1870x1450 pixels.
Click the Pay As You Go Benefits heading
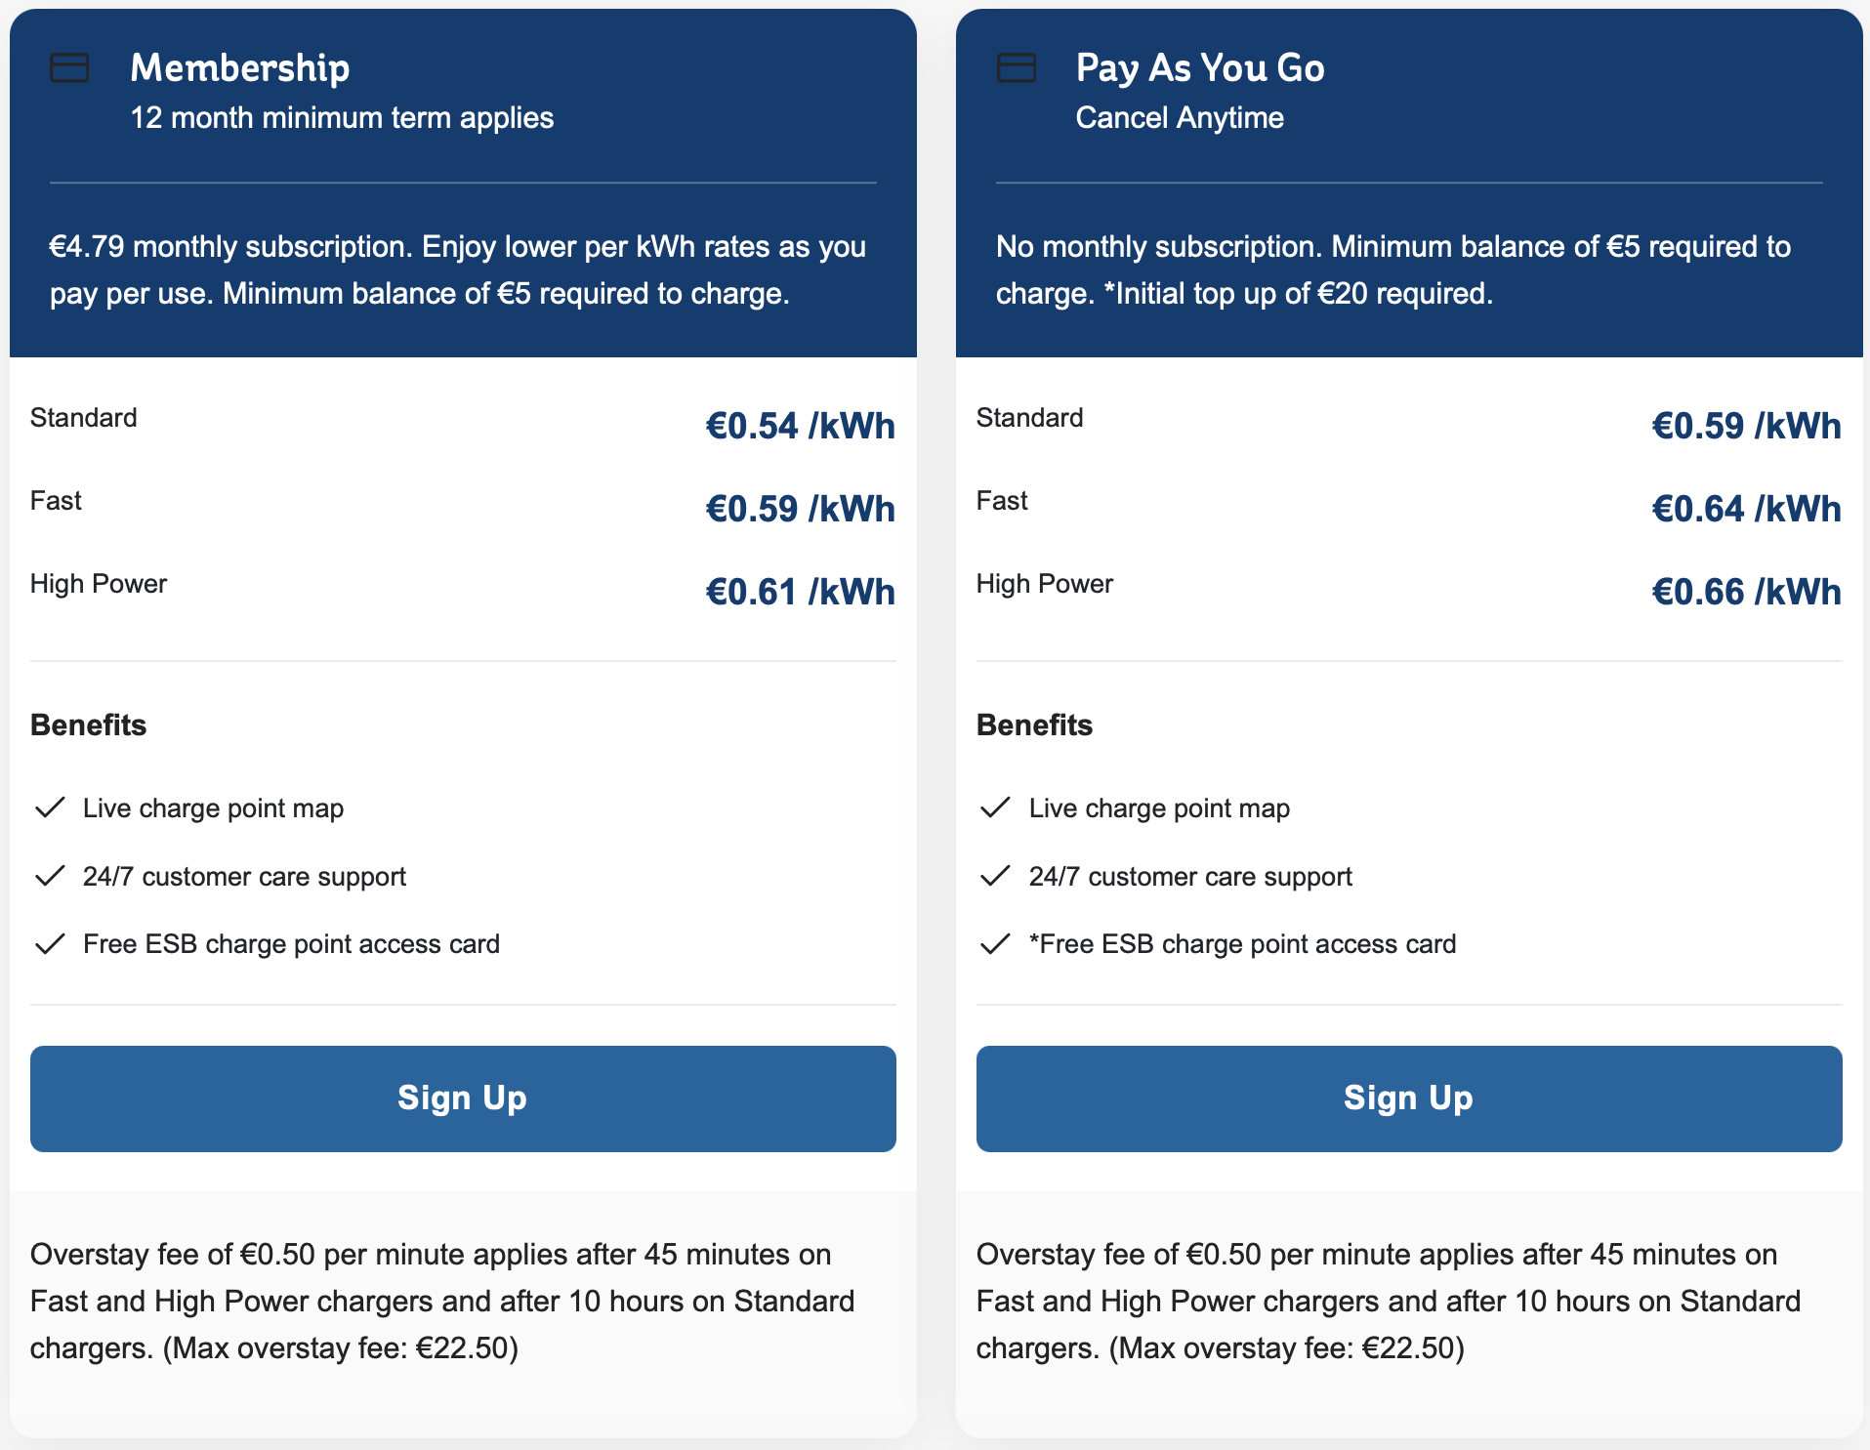[x=1034, y=725]
